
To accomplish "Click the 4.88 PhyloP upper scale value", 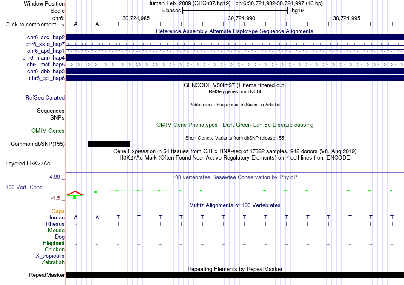I will (x=54, y=177).
